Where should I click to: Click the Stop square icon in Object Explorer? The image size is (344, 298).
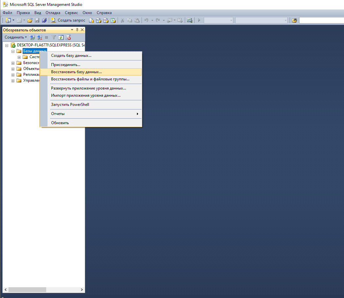tap(47, 38)
